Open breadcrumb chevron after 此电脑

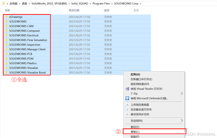coord(20,4)
